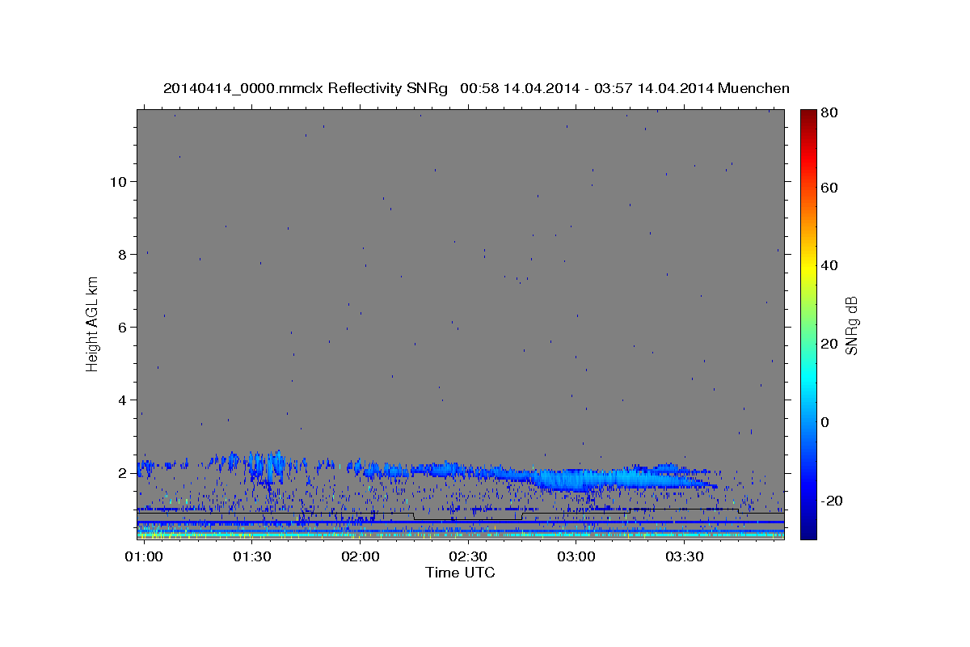This screenshot has height=647, width=970.
Task: Click the 'Time UTC' axis label
Action: point(460,573)
